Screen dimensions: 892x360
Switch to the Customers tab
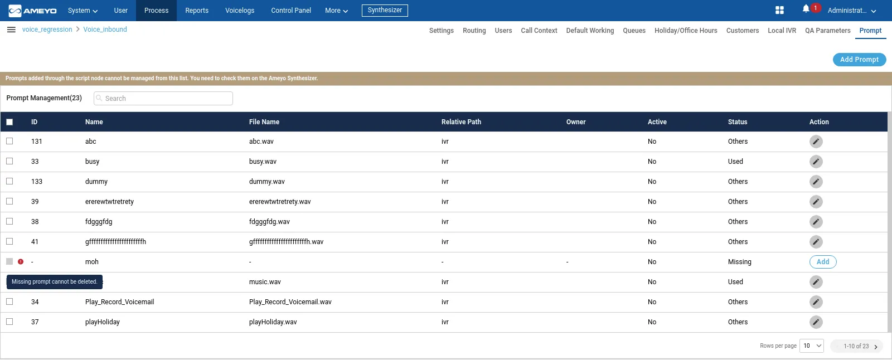pos(743,31)
